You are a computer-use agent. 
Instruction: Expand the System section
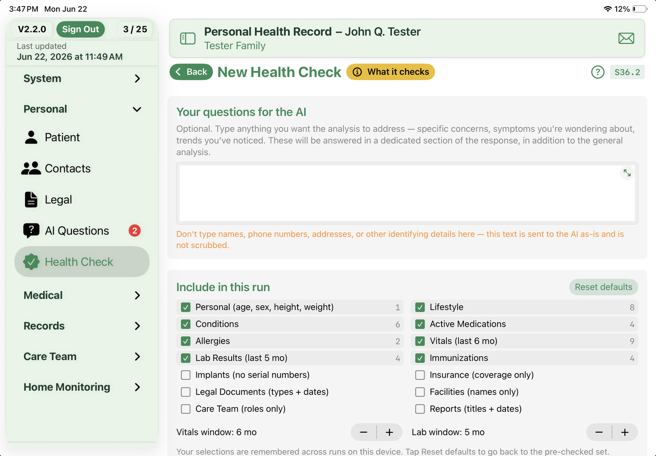tap(82, 78)
